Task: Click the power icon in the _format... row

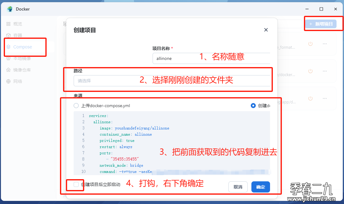Action: pyautogui.click(x=310, y=44)
